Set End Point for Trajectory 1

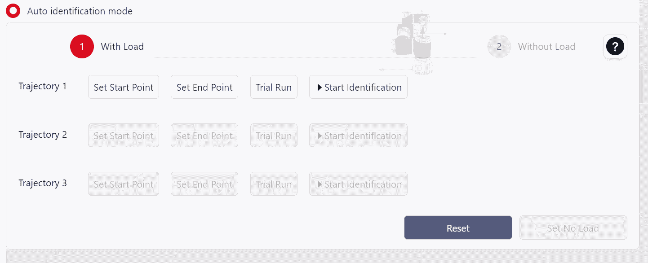[x=204, y=87]
